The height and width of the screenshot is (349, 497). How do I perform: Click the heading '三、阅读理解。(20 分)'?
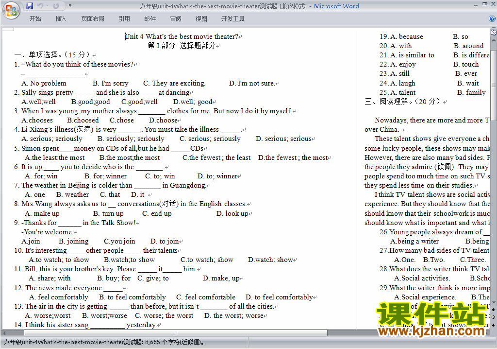point(402,102)
